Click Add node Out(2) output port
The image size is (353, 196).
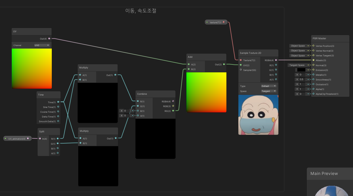point(224,64)
